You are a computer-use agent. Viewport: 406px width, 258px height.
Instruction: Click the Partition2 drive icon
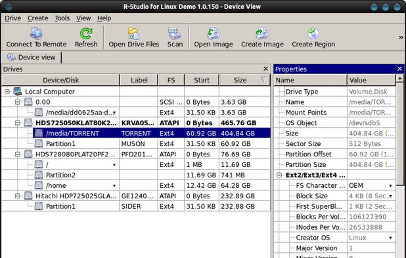pos(39,175)
